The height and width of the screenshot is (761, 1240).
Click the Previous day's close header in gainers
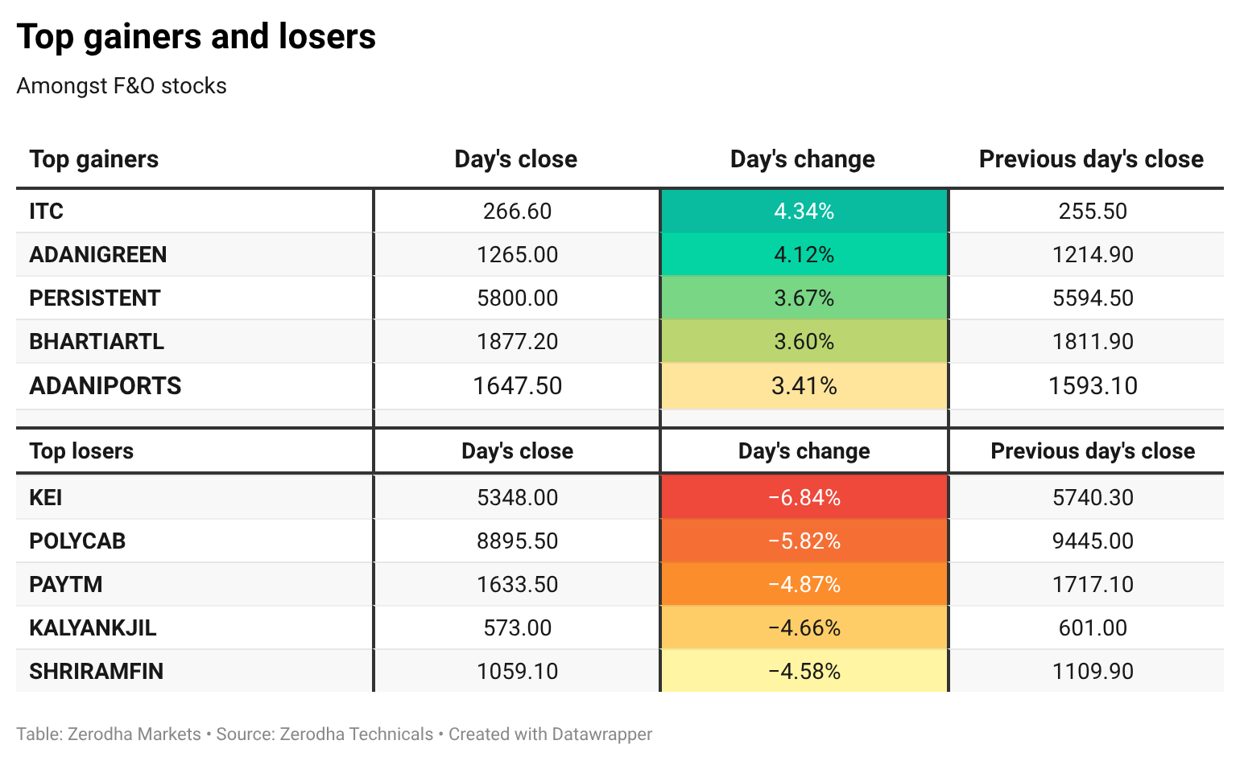click(1091, 159)
